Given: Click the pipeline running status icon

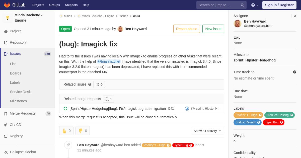Looking at the screenshot, I should click(187, 109).
